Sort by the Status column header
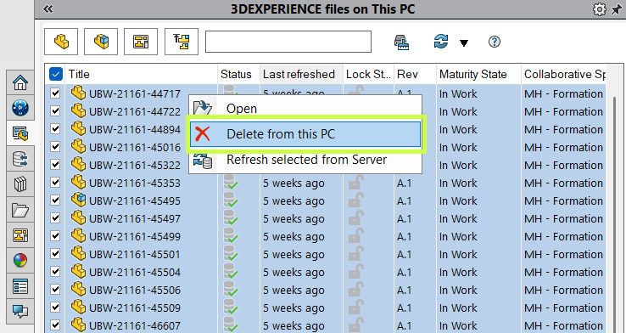 coord(238,74)
